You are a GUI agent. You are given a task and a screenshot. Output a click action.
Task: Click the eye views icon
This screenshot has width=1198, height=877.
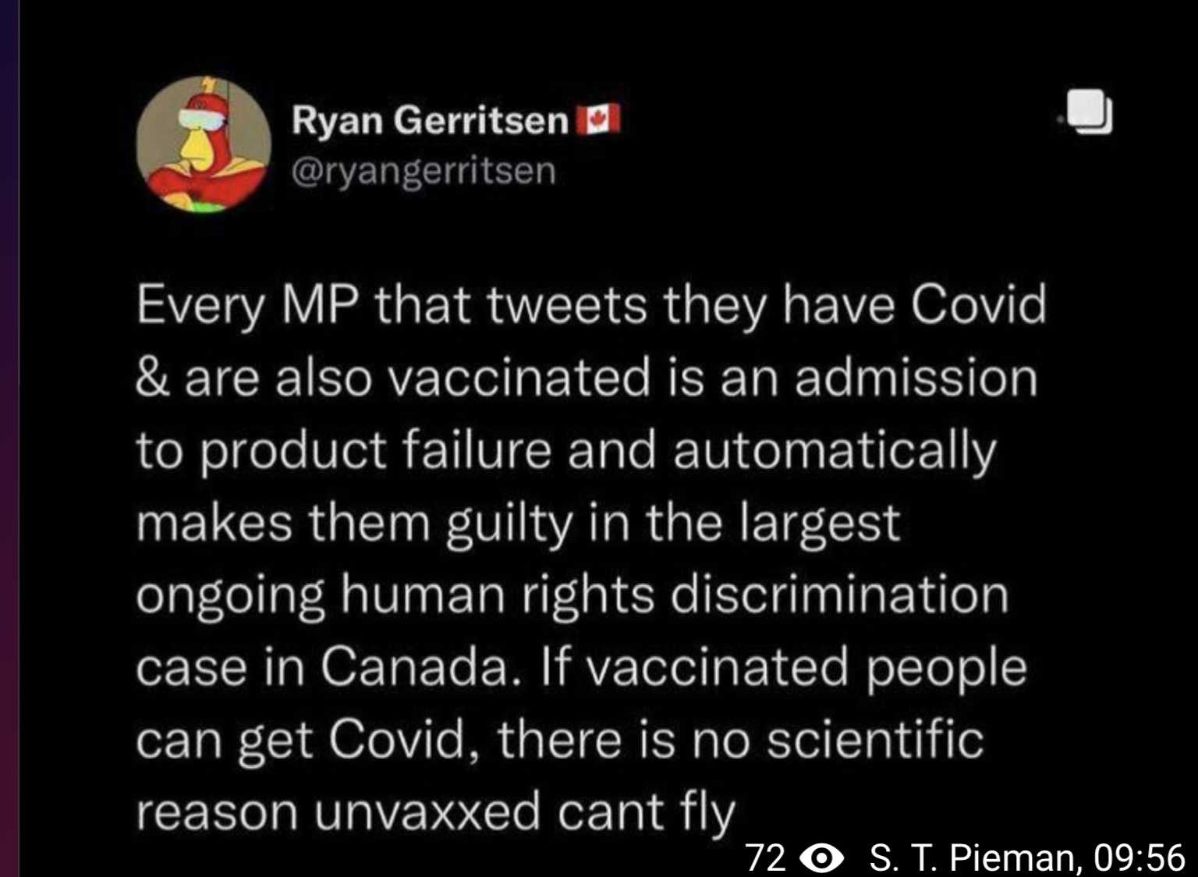point(822,857)
